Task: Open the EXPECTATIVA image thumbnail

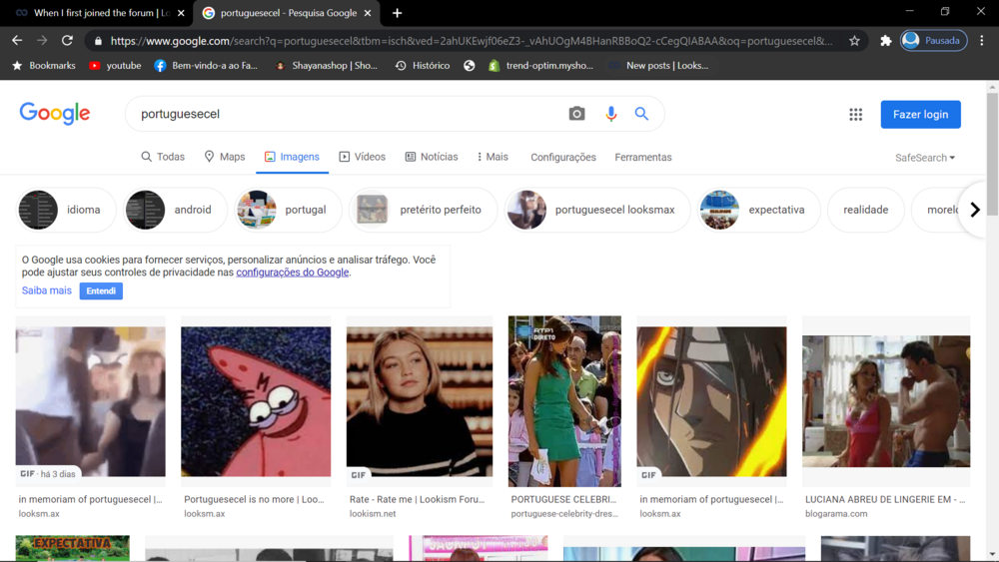Action: tap(73, 549)
